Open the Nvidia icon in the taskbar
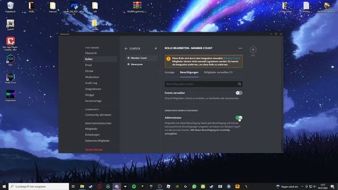The width and height of the screenshot is (338, 190). click(x=177, y=186)
